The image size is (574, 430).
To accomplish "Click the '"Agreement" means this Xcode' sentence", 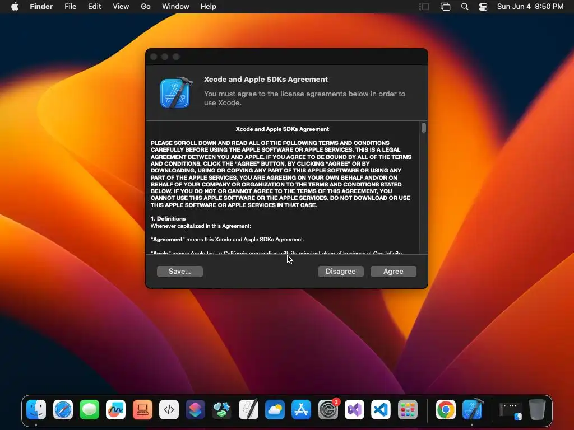I will click(x=228, y=240).
